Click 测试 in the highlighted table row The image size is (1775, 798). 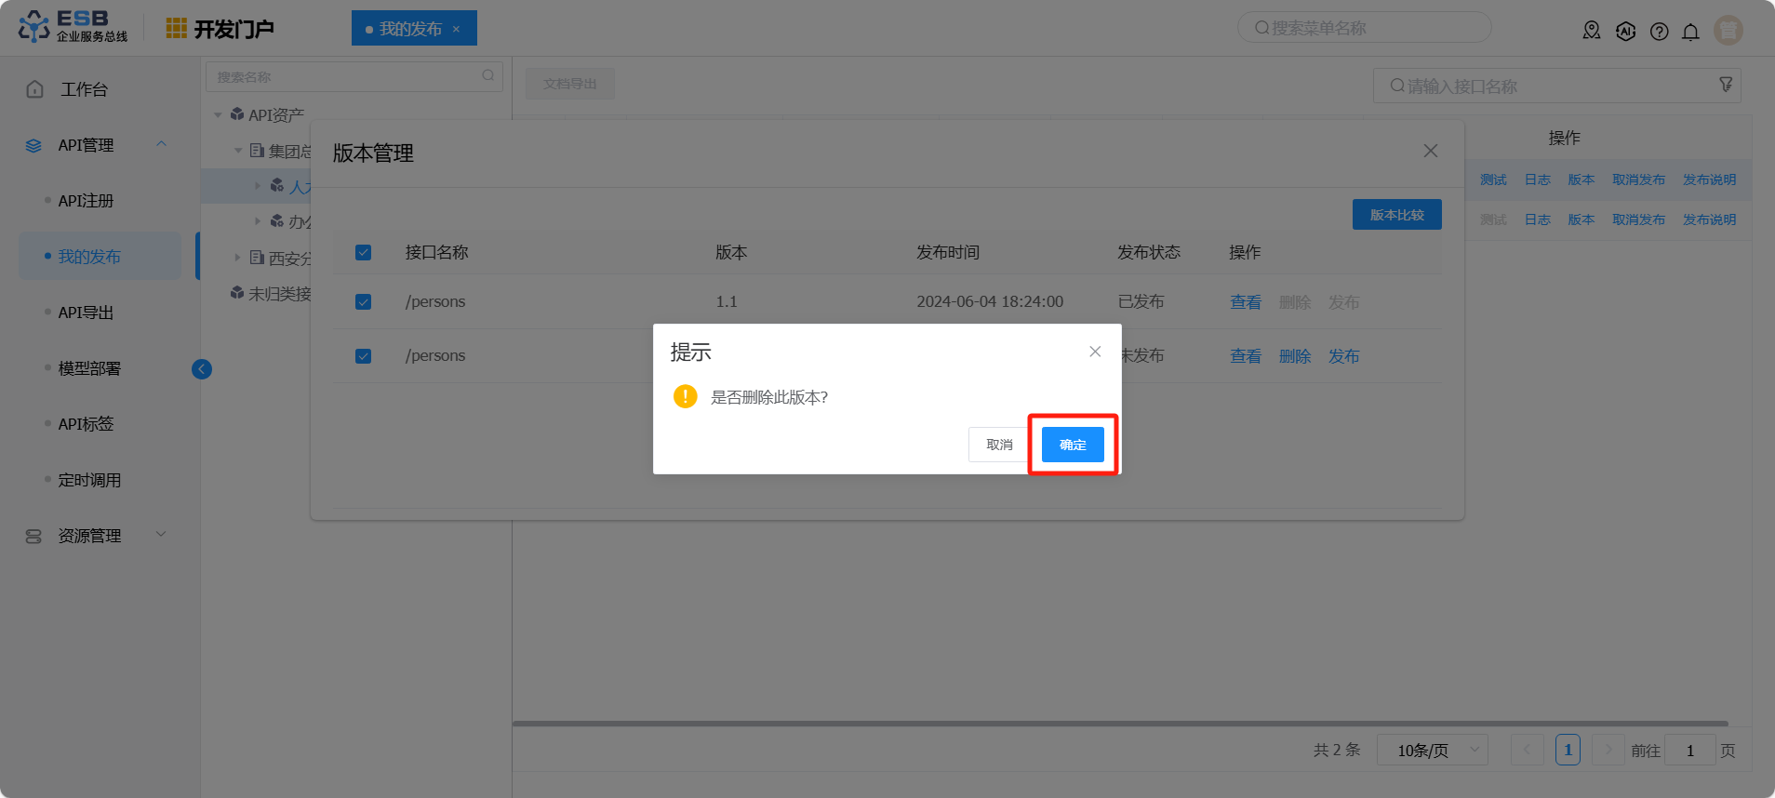click(x=1493, y=180)
